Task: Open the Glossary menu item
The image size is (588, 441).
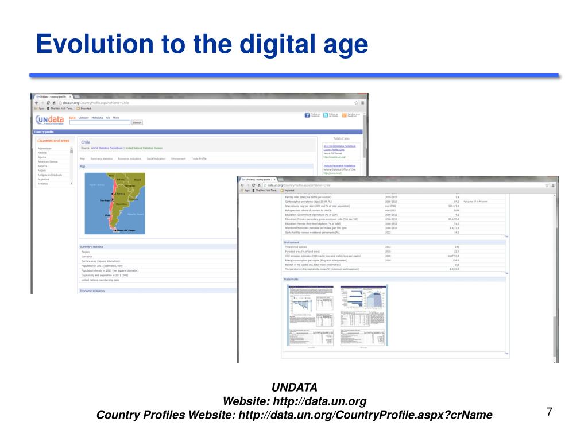Action: 84,118
